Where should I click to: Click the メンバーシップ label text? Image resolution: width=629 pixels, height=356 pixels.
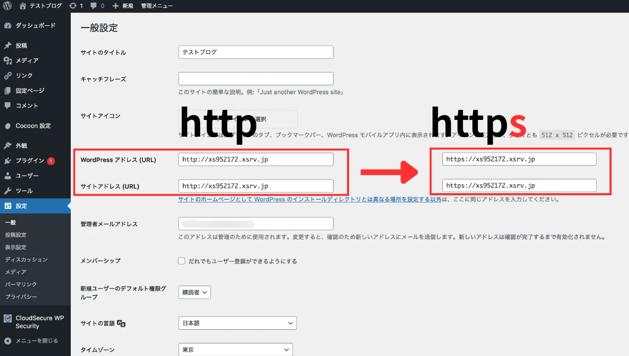101,261
